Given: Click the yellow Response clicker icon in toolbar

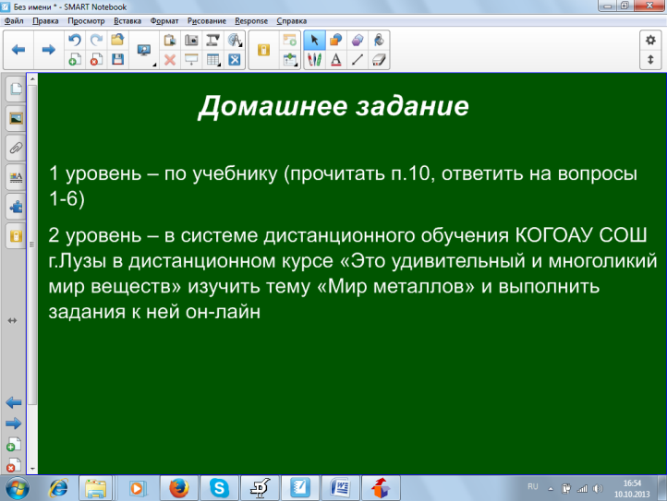Looking at the screenshot, I should pos(263,50).
